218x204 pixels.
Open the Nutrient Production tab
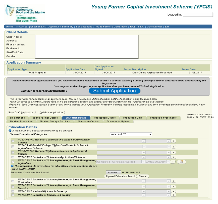[21, 122]
